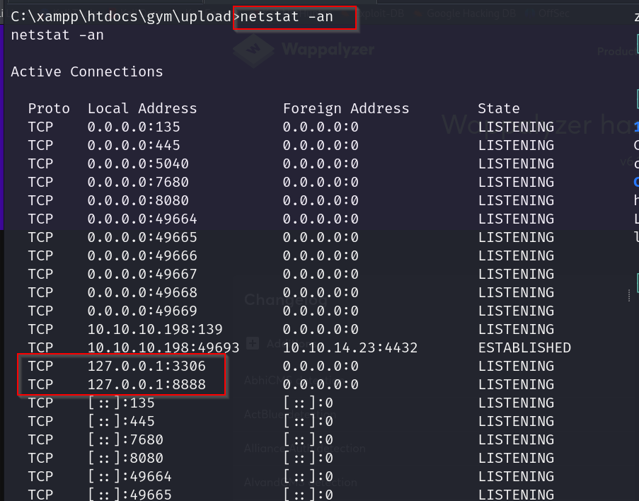Viewport: 639px width, 501px height.
Task: Open the OffSec bookmark
Action: 553,13
